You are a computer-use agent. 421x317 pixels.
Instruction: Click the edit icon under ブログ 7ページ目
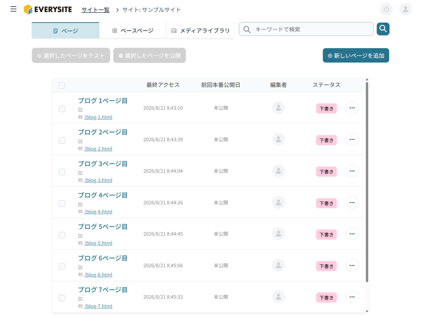click(80, 299)
